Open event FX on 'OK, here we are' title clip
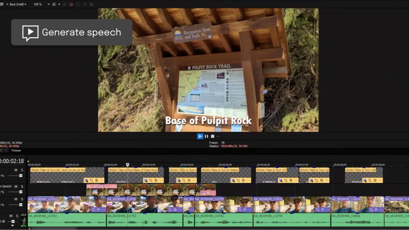The width and height of the screenshot is (409, 230). pyautogui.click(x=96, y=180)
